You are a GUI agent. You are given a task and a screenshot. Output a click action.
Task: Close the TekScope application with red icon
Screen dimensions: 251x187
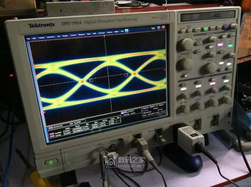coord(163,27)
